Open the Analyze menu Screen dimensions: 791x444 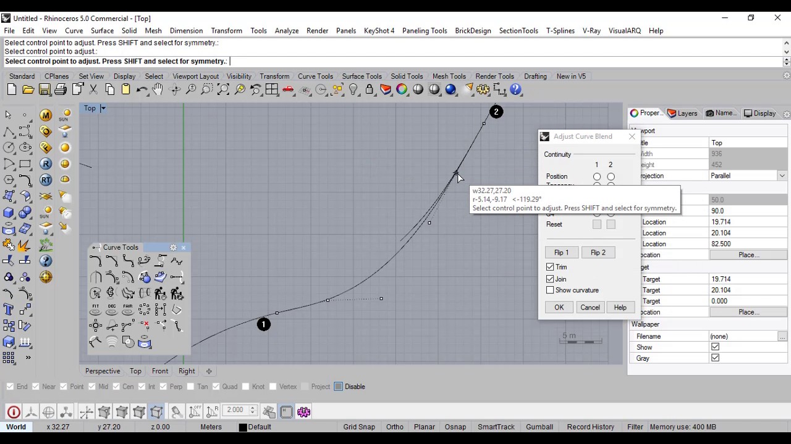(287, 31)
